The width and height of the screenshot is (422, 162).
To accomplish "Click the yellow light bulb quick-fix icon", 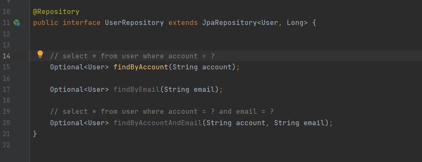I will point(40,54).
